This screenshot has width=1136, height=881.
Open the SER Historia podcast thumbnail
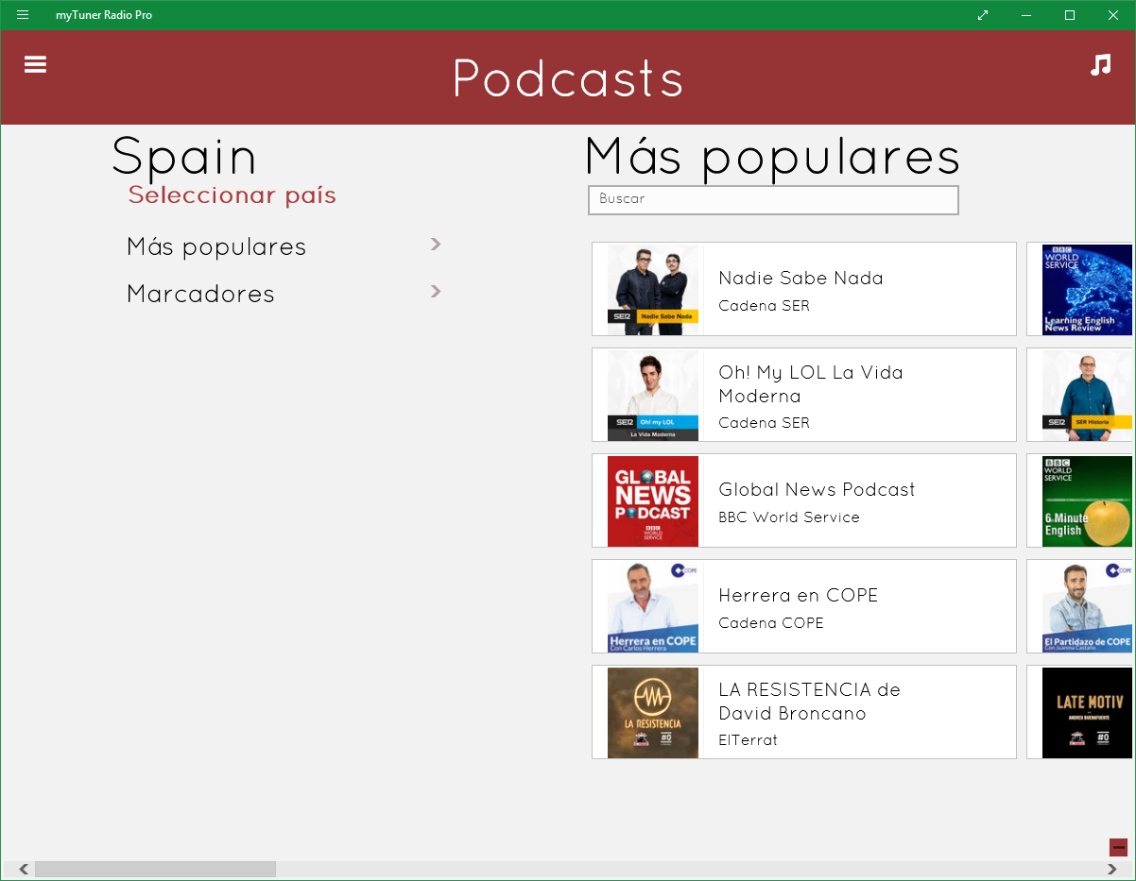tap(1087, 395)
